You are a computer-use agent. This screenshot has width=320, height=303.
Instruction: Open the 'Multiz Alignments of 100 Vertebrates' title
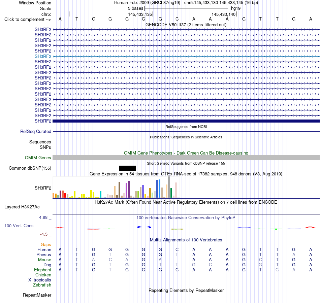point(186,240)
